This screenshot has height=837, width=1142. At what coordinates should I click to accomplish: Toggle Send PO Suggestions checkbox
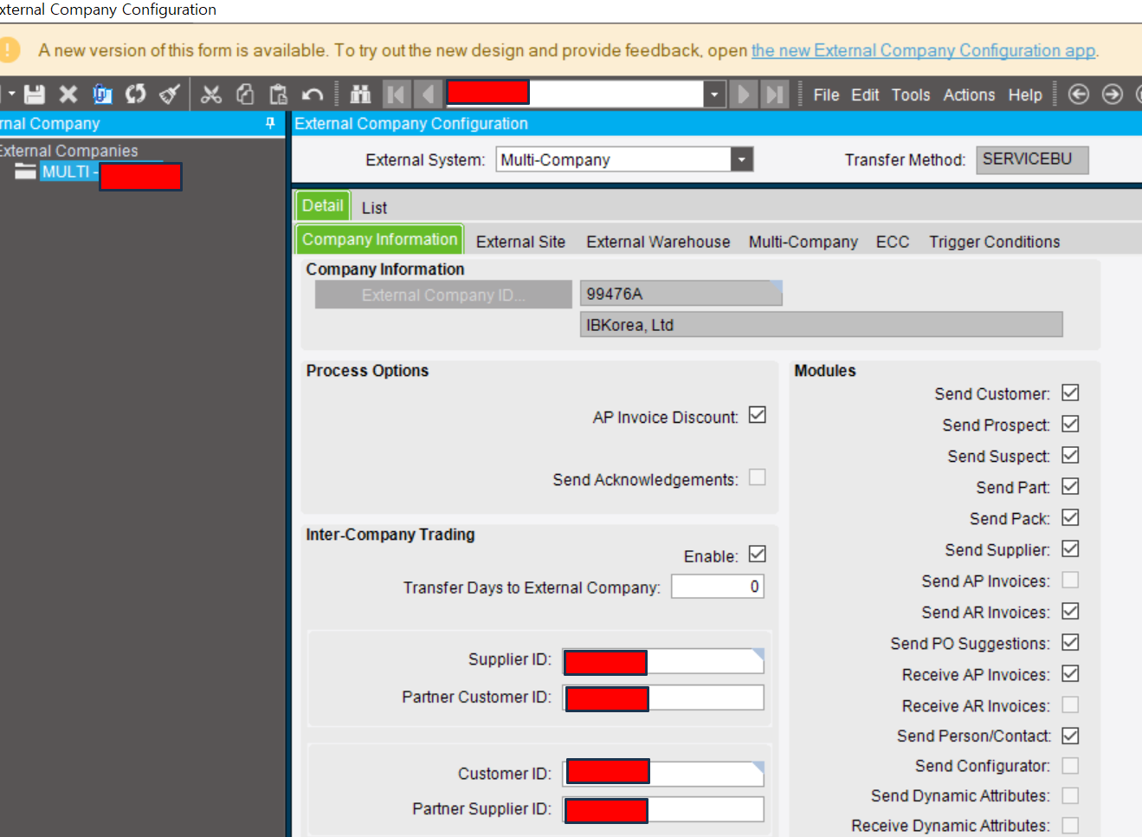(1070, 642)
